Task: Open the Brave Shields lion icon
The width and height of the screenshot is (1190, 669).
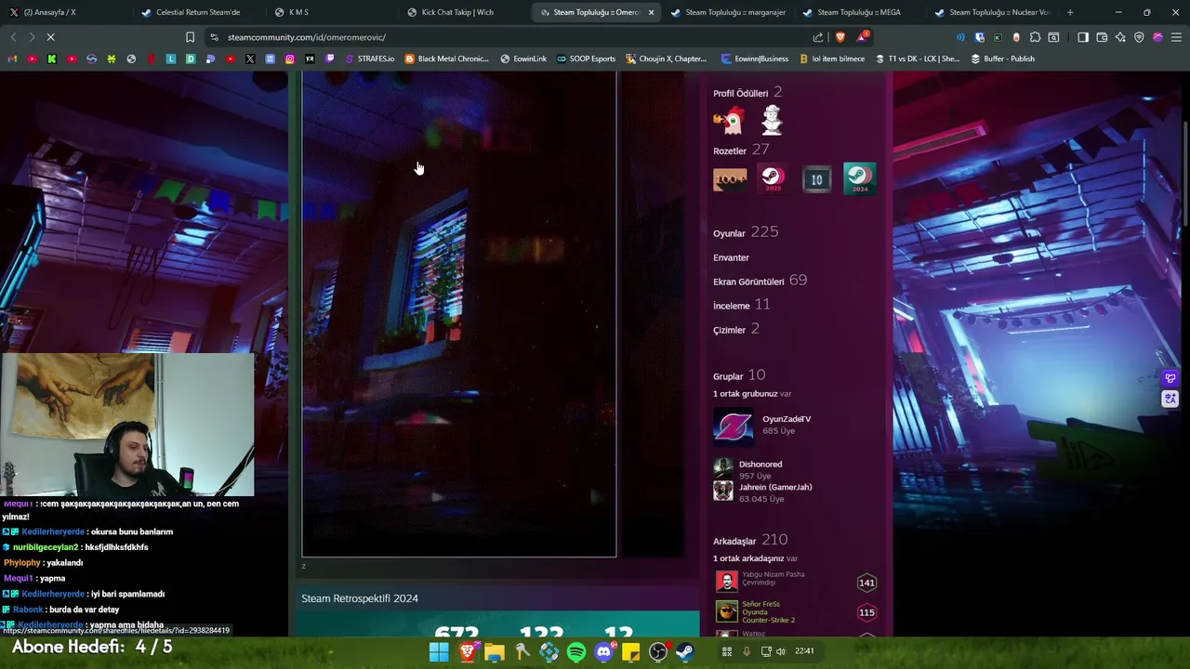Action: tap(840, 37)
